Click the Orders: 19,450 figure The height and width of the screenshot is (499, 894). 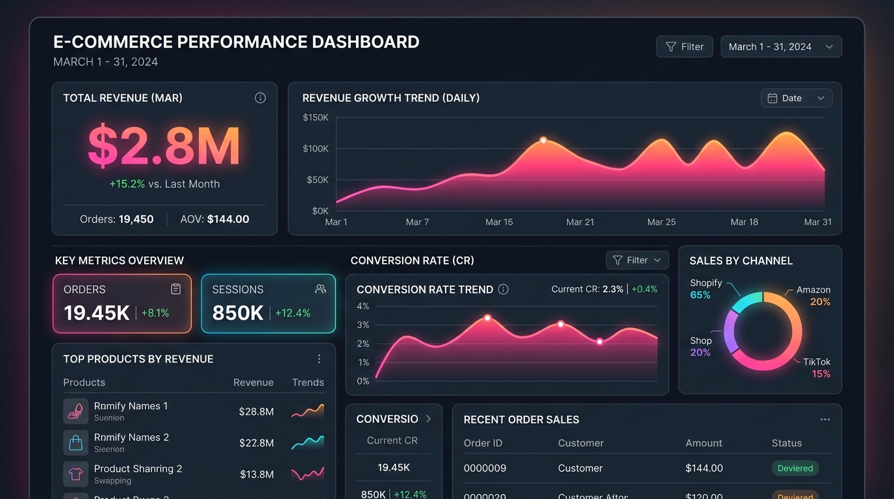[x=117, y=219]
